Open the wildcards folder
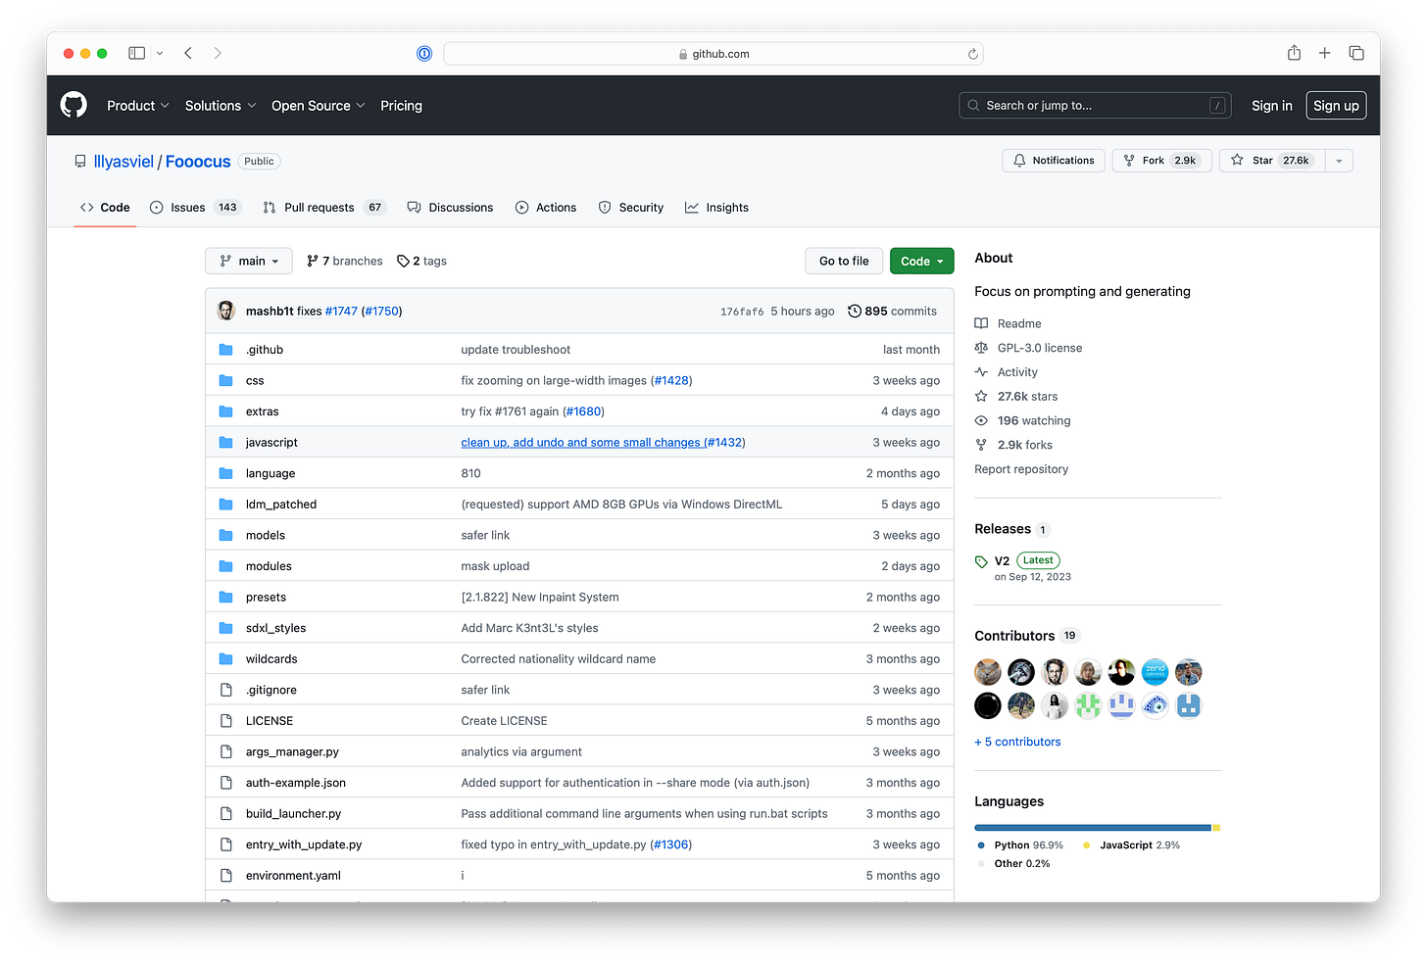Image resolution: width=1427 pixels, height=964 pixels. pos(271,659)
